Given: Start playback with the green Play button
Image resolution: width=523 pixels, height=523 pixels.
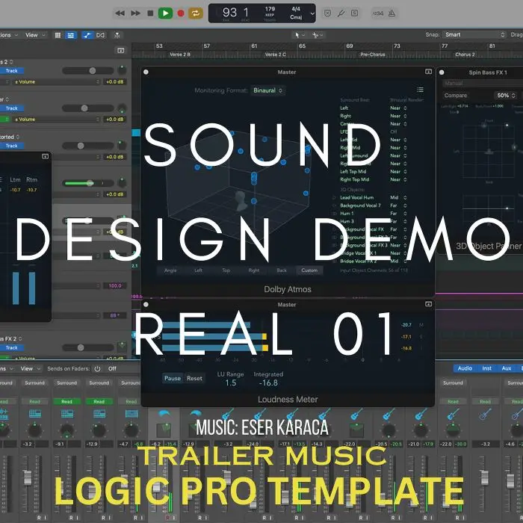Looking at the screenshot, I should click(165, 13).
